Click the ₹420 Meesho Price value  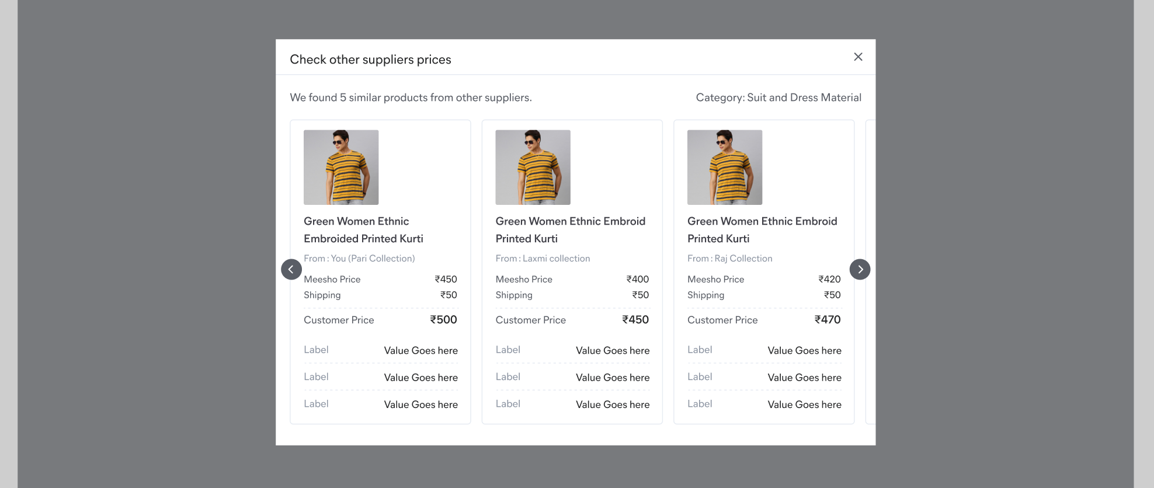coord(829,280)
